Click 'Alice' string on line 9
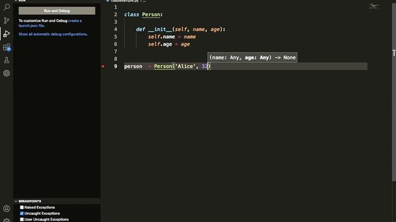 [x=185, y=67]
